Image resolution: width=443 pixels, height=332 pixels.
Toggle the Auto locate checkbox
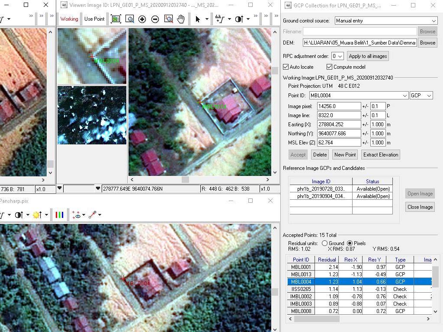286,67
